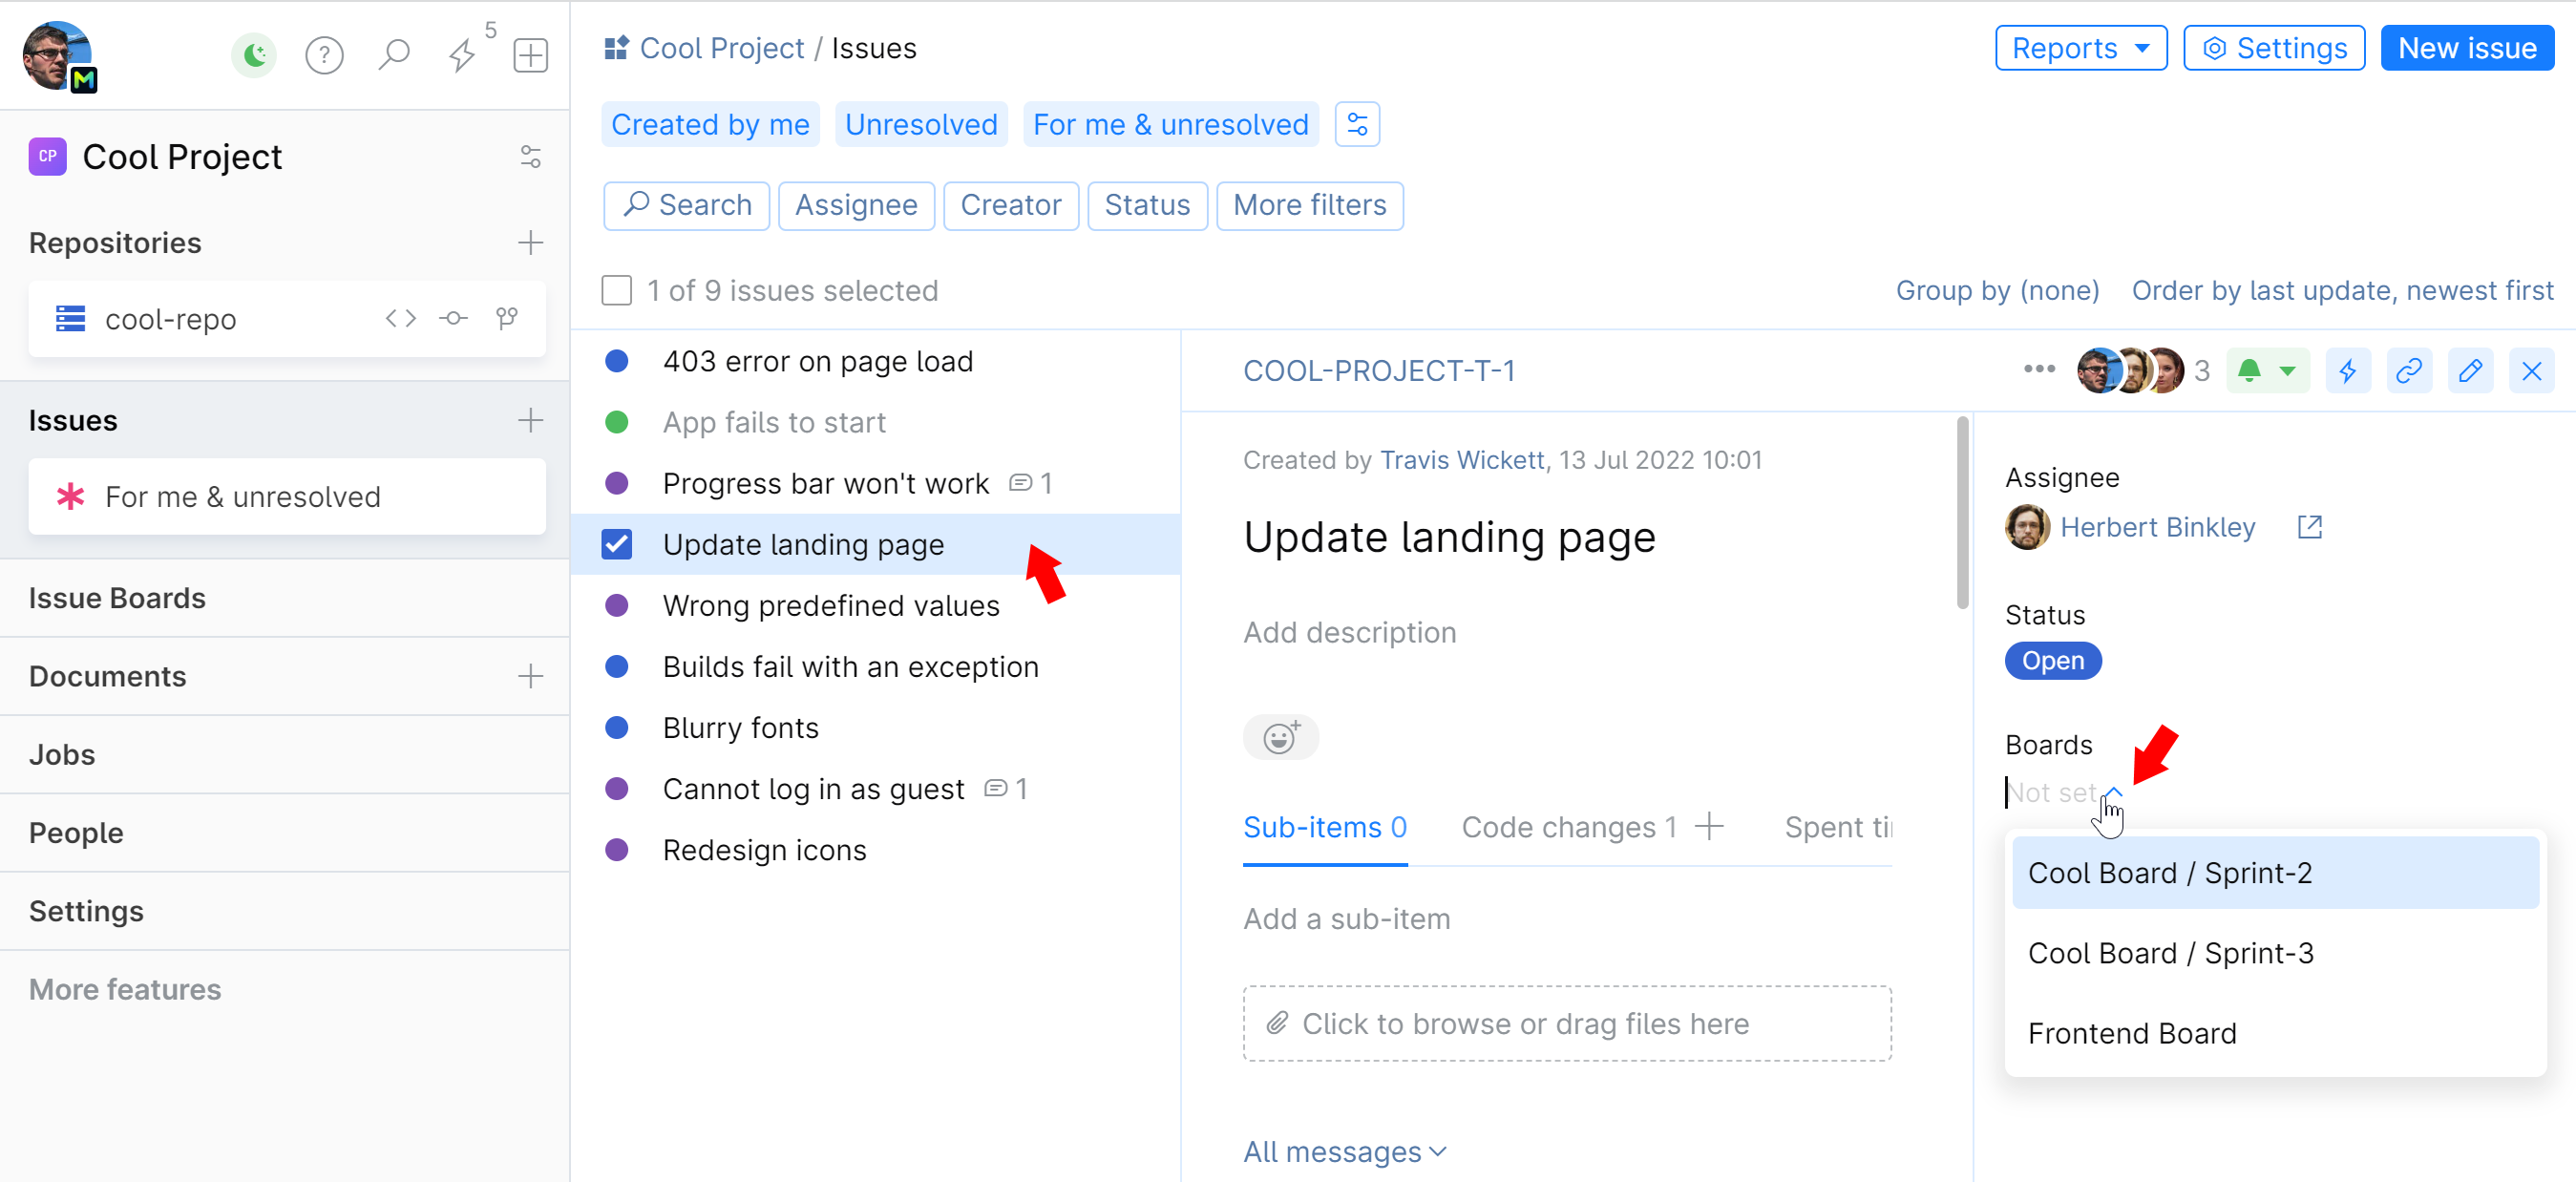
Task: Add a reaction with the emoji icon
Action: coord(1280,737)
